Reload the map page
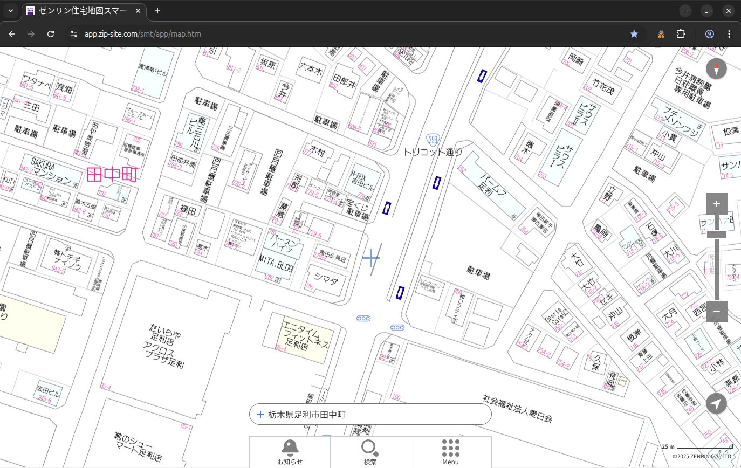The width and height of the screenshot is (741, 468). (x=51, y=34)
